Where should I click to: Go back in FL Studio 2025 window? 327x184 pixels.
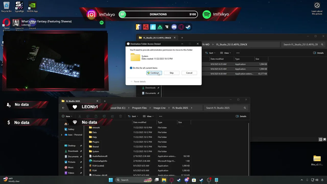pos(63,108)
